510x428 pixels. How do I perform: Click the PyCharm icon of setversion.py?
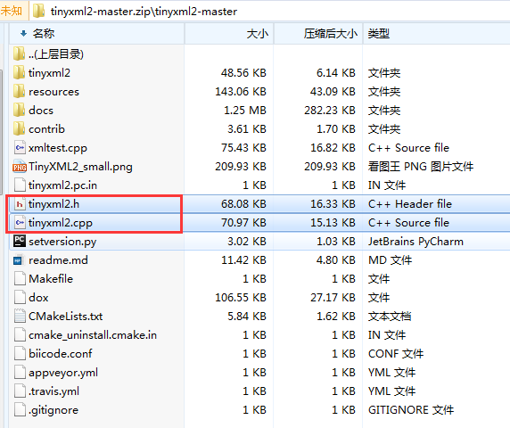(x=20, y=242)
